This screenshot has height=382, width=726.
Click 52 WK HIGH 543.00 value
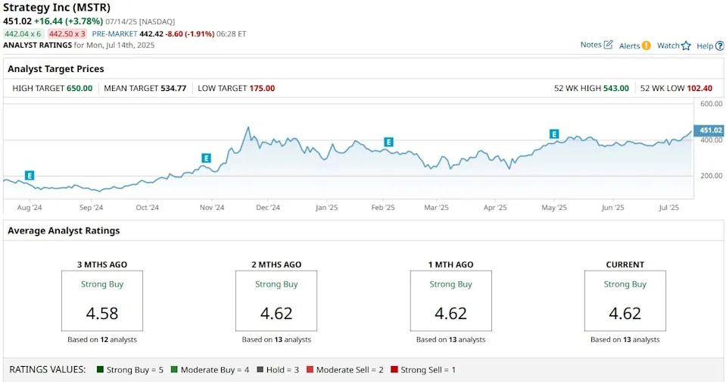pyautogui.click(x=615, y=88)
